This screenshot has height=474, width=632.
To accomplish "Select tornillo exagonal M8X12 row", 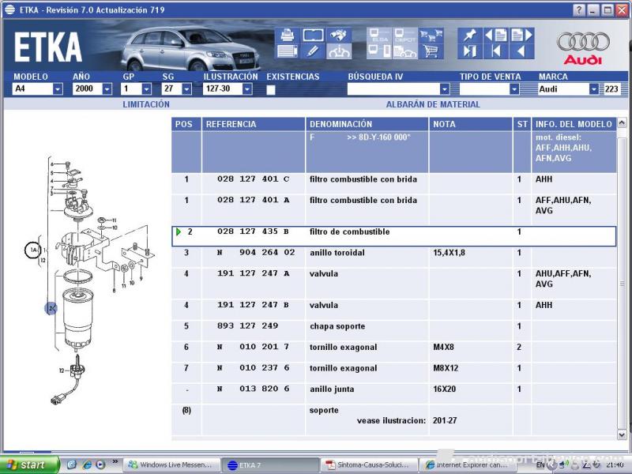I will [393, 372].
